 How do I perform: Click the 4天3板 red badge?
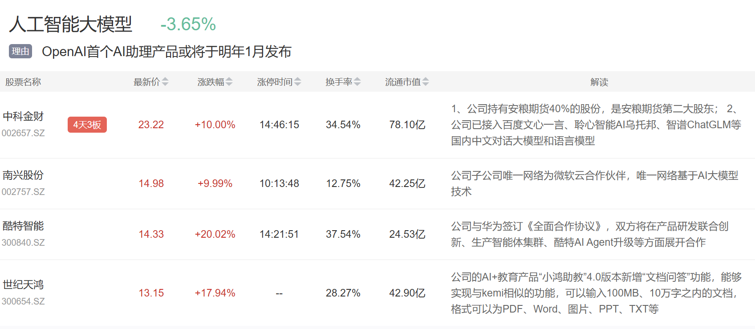click(x=87, y=125)
